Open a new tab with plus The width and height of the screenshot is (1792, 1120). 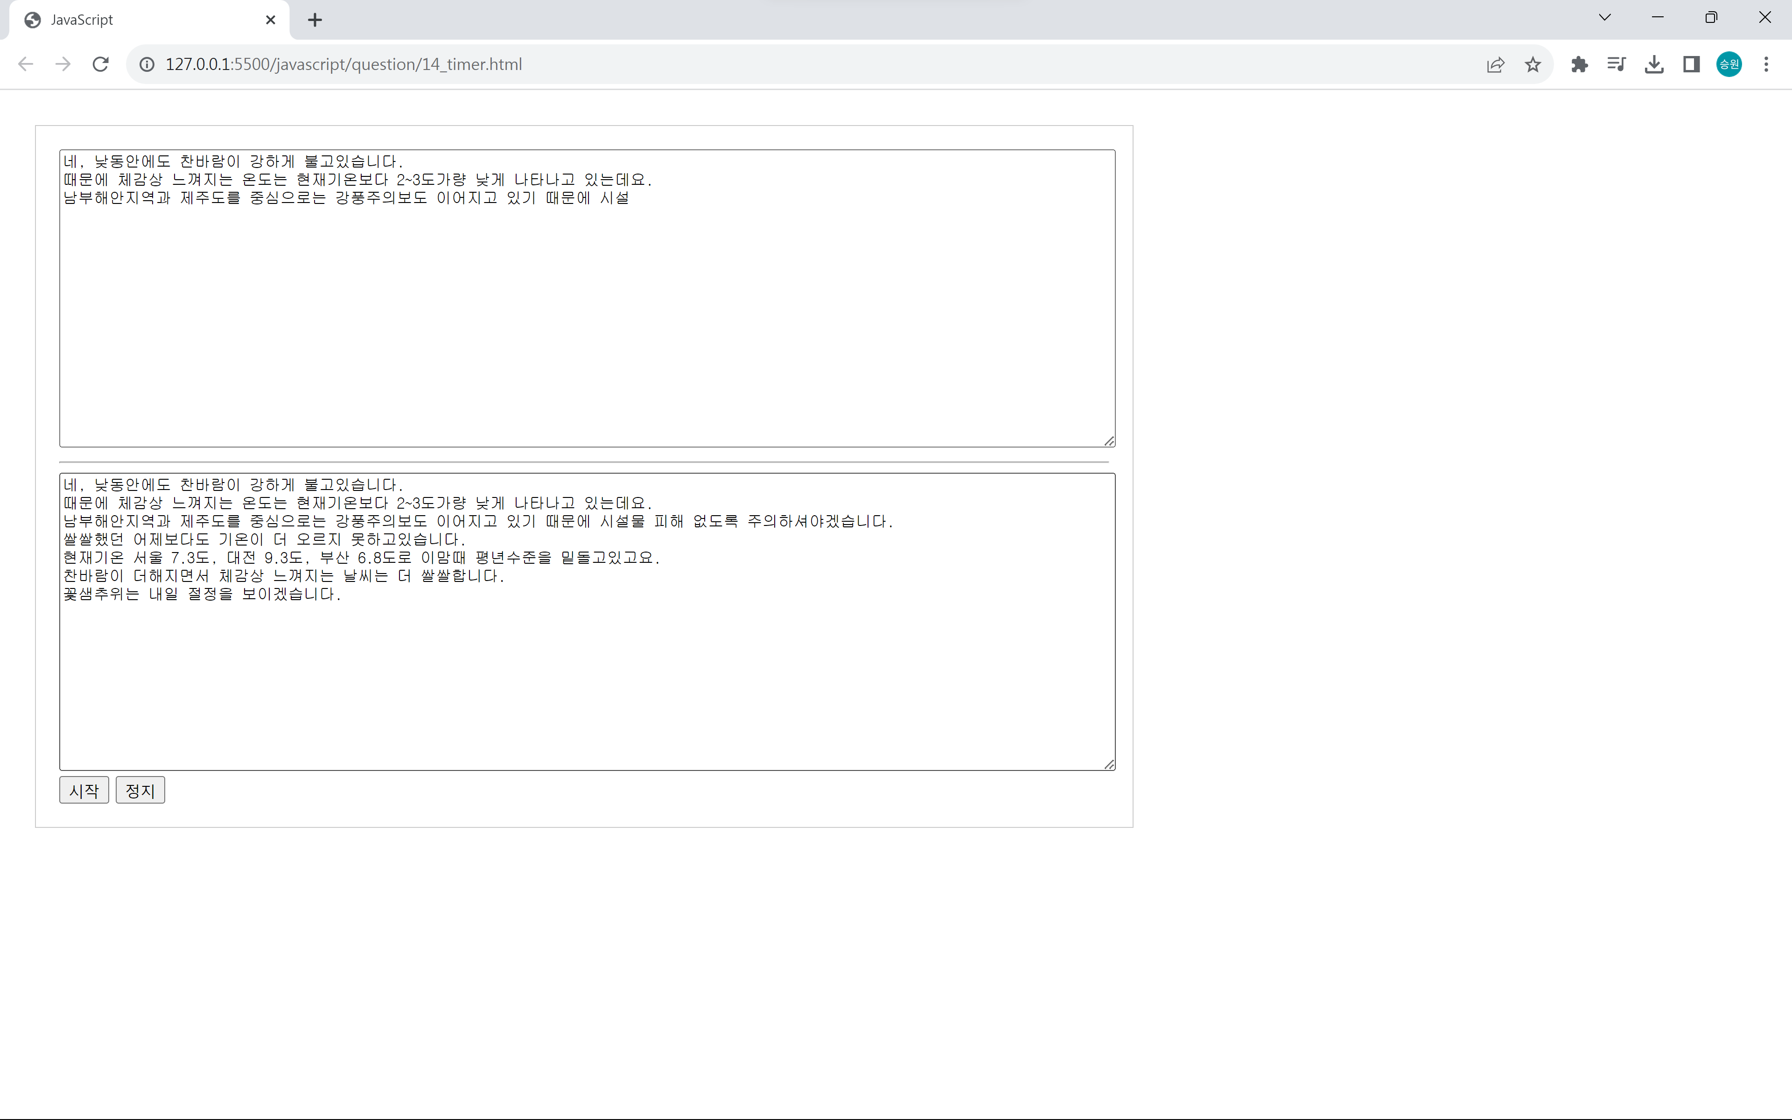click(315, 20)
